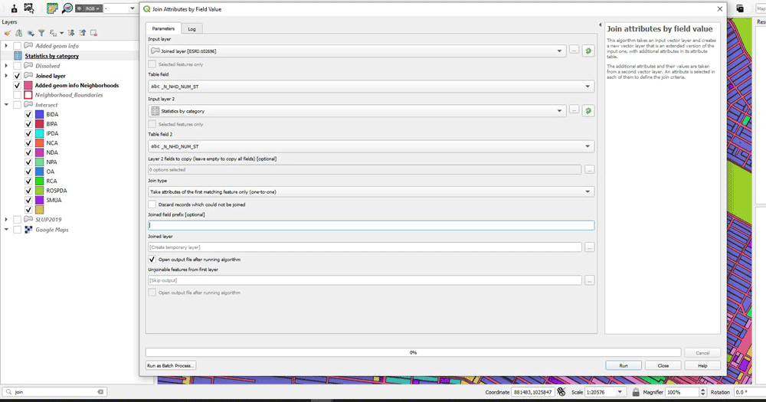Expand the Added geom info layer tree
Viewport: 766px width, 402px height.
[6, 46]
